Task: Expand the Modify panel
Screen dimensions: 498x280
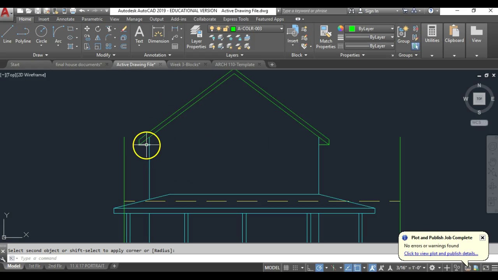Action: (106, 55)
